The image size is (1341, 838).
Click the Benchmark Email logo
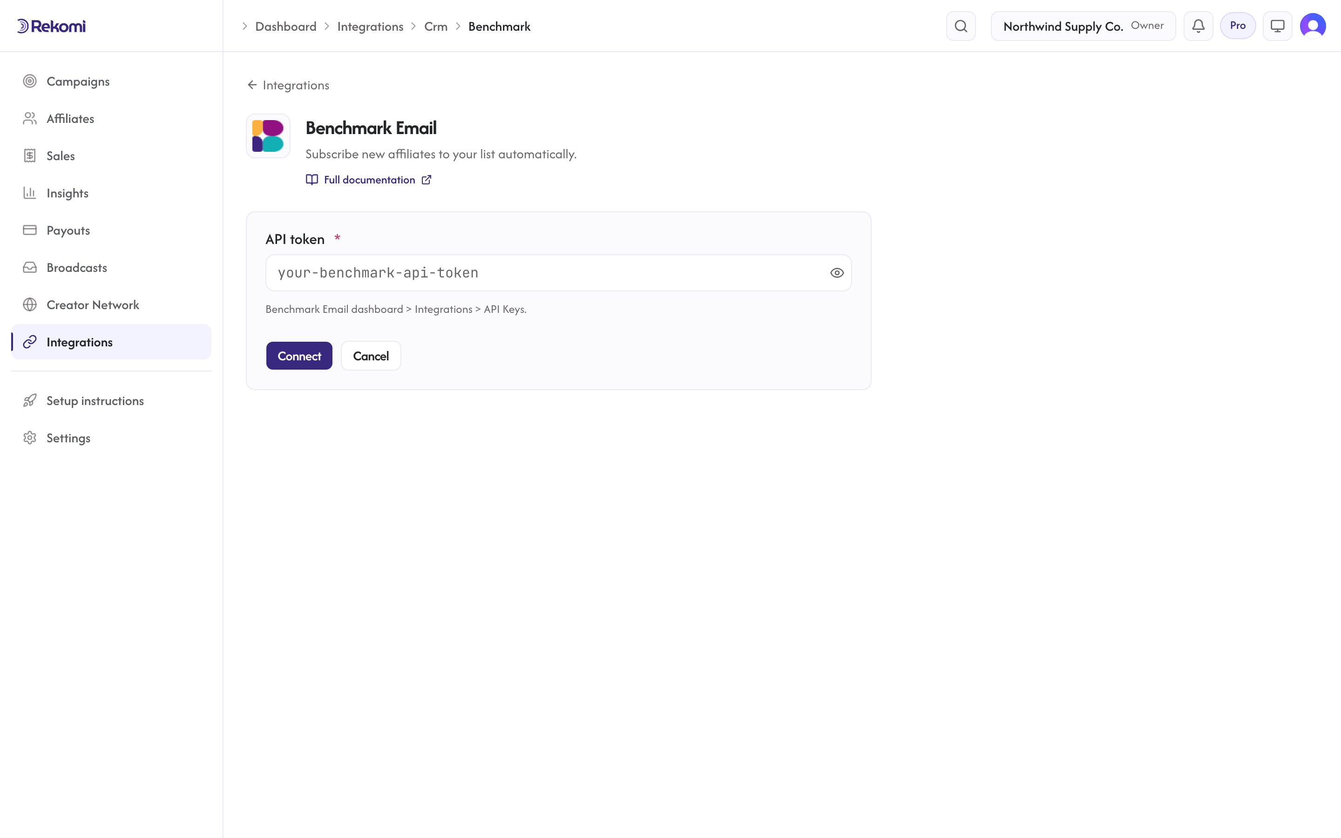268,136
